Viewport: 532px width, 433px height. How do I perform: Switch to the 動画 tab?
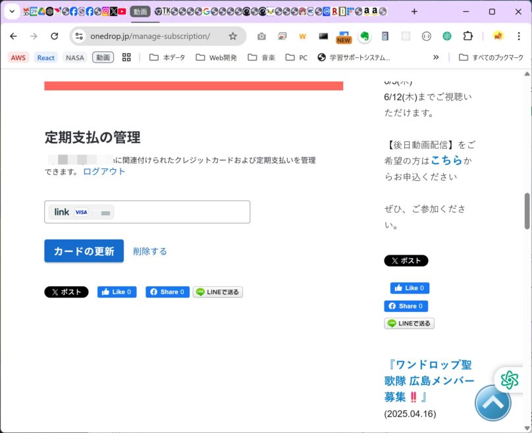click(139, 11)
